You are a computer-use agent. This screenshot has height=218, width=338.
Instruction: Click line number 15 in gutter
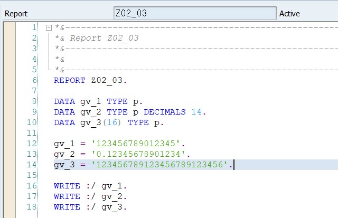click(32, 175)
